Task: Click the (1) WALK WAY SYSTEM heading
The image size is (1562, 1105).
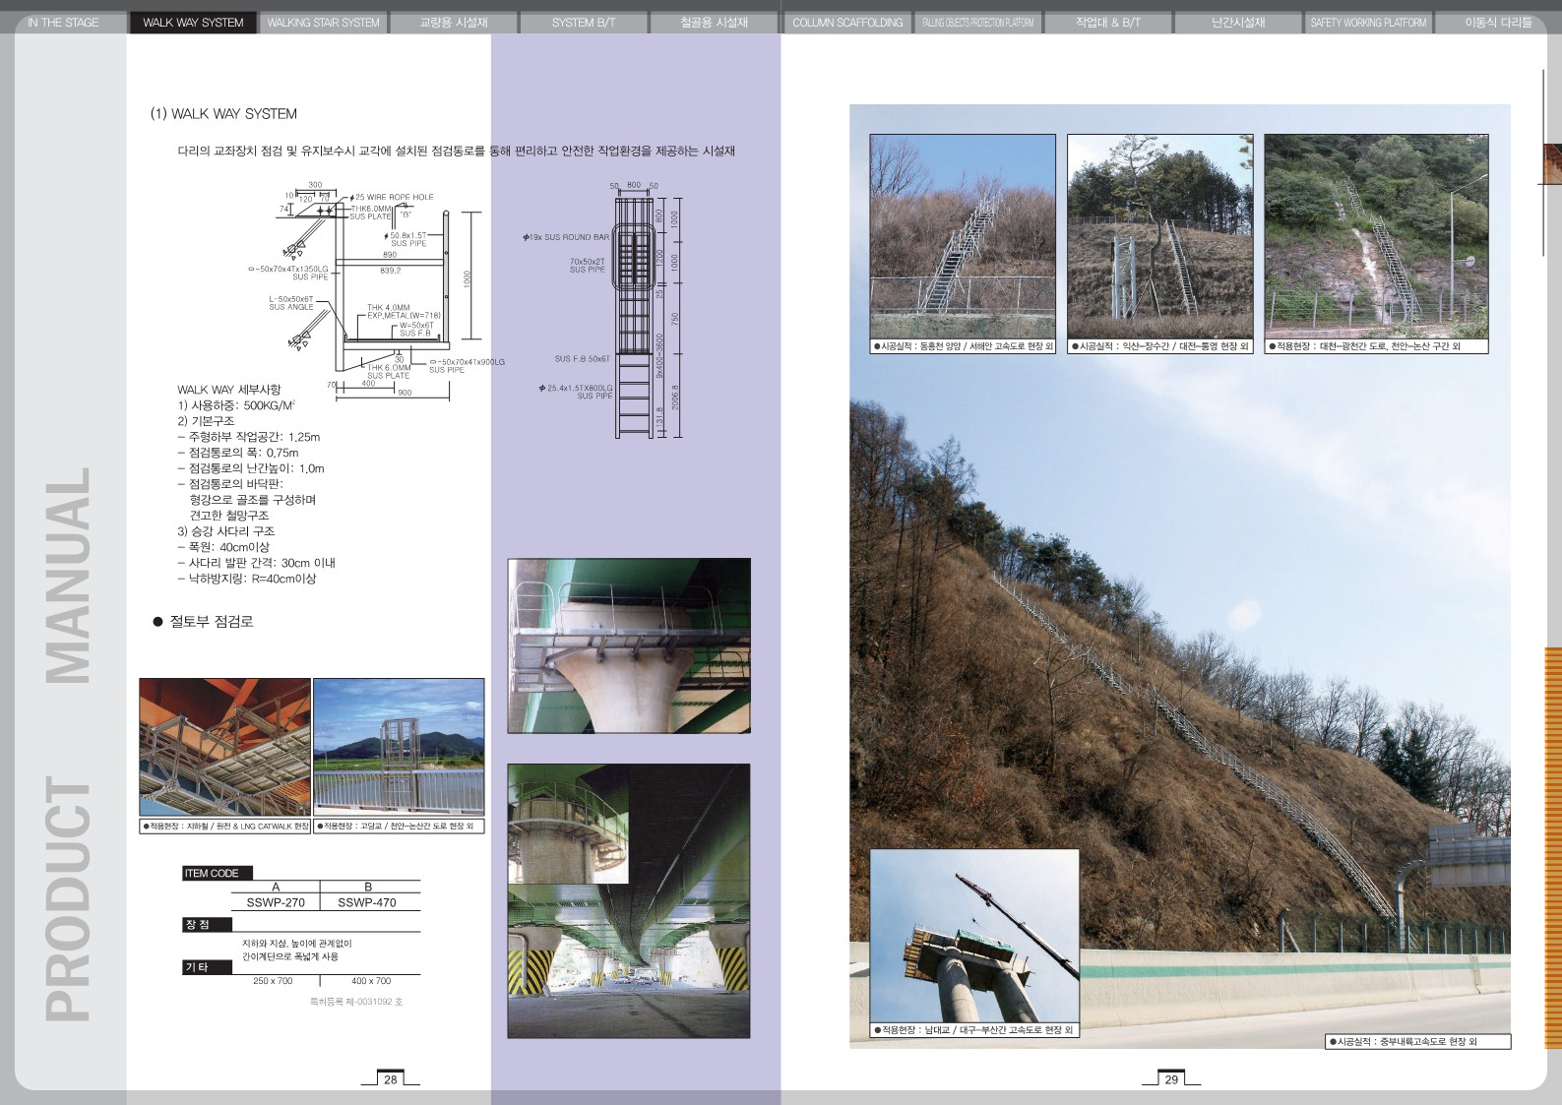Action: 223,114
